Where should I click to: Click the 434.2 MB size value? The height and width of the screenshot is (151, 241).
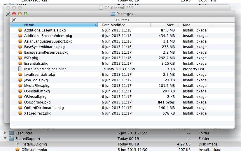pos(167,36)
